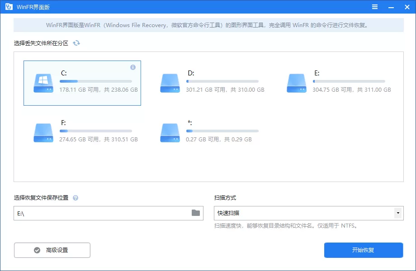Screen dimensions: 416x271
Task: Click the *: partition usage bar
Action: 222,131
